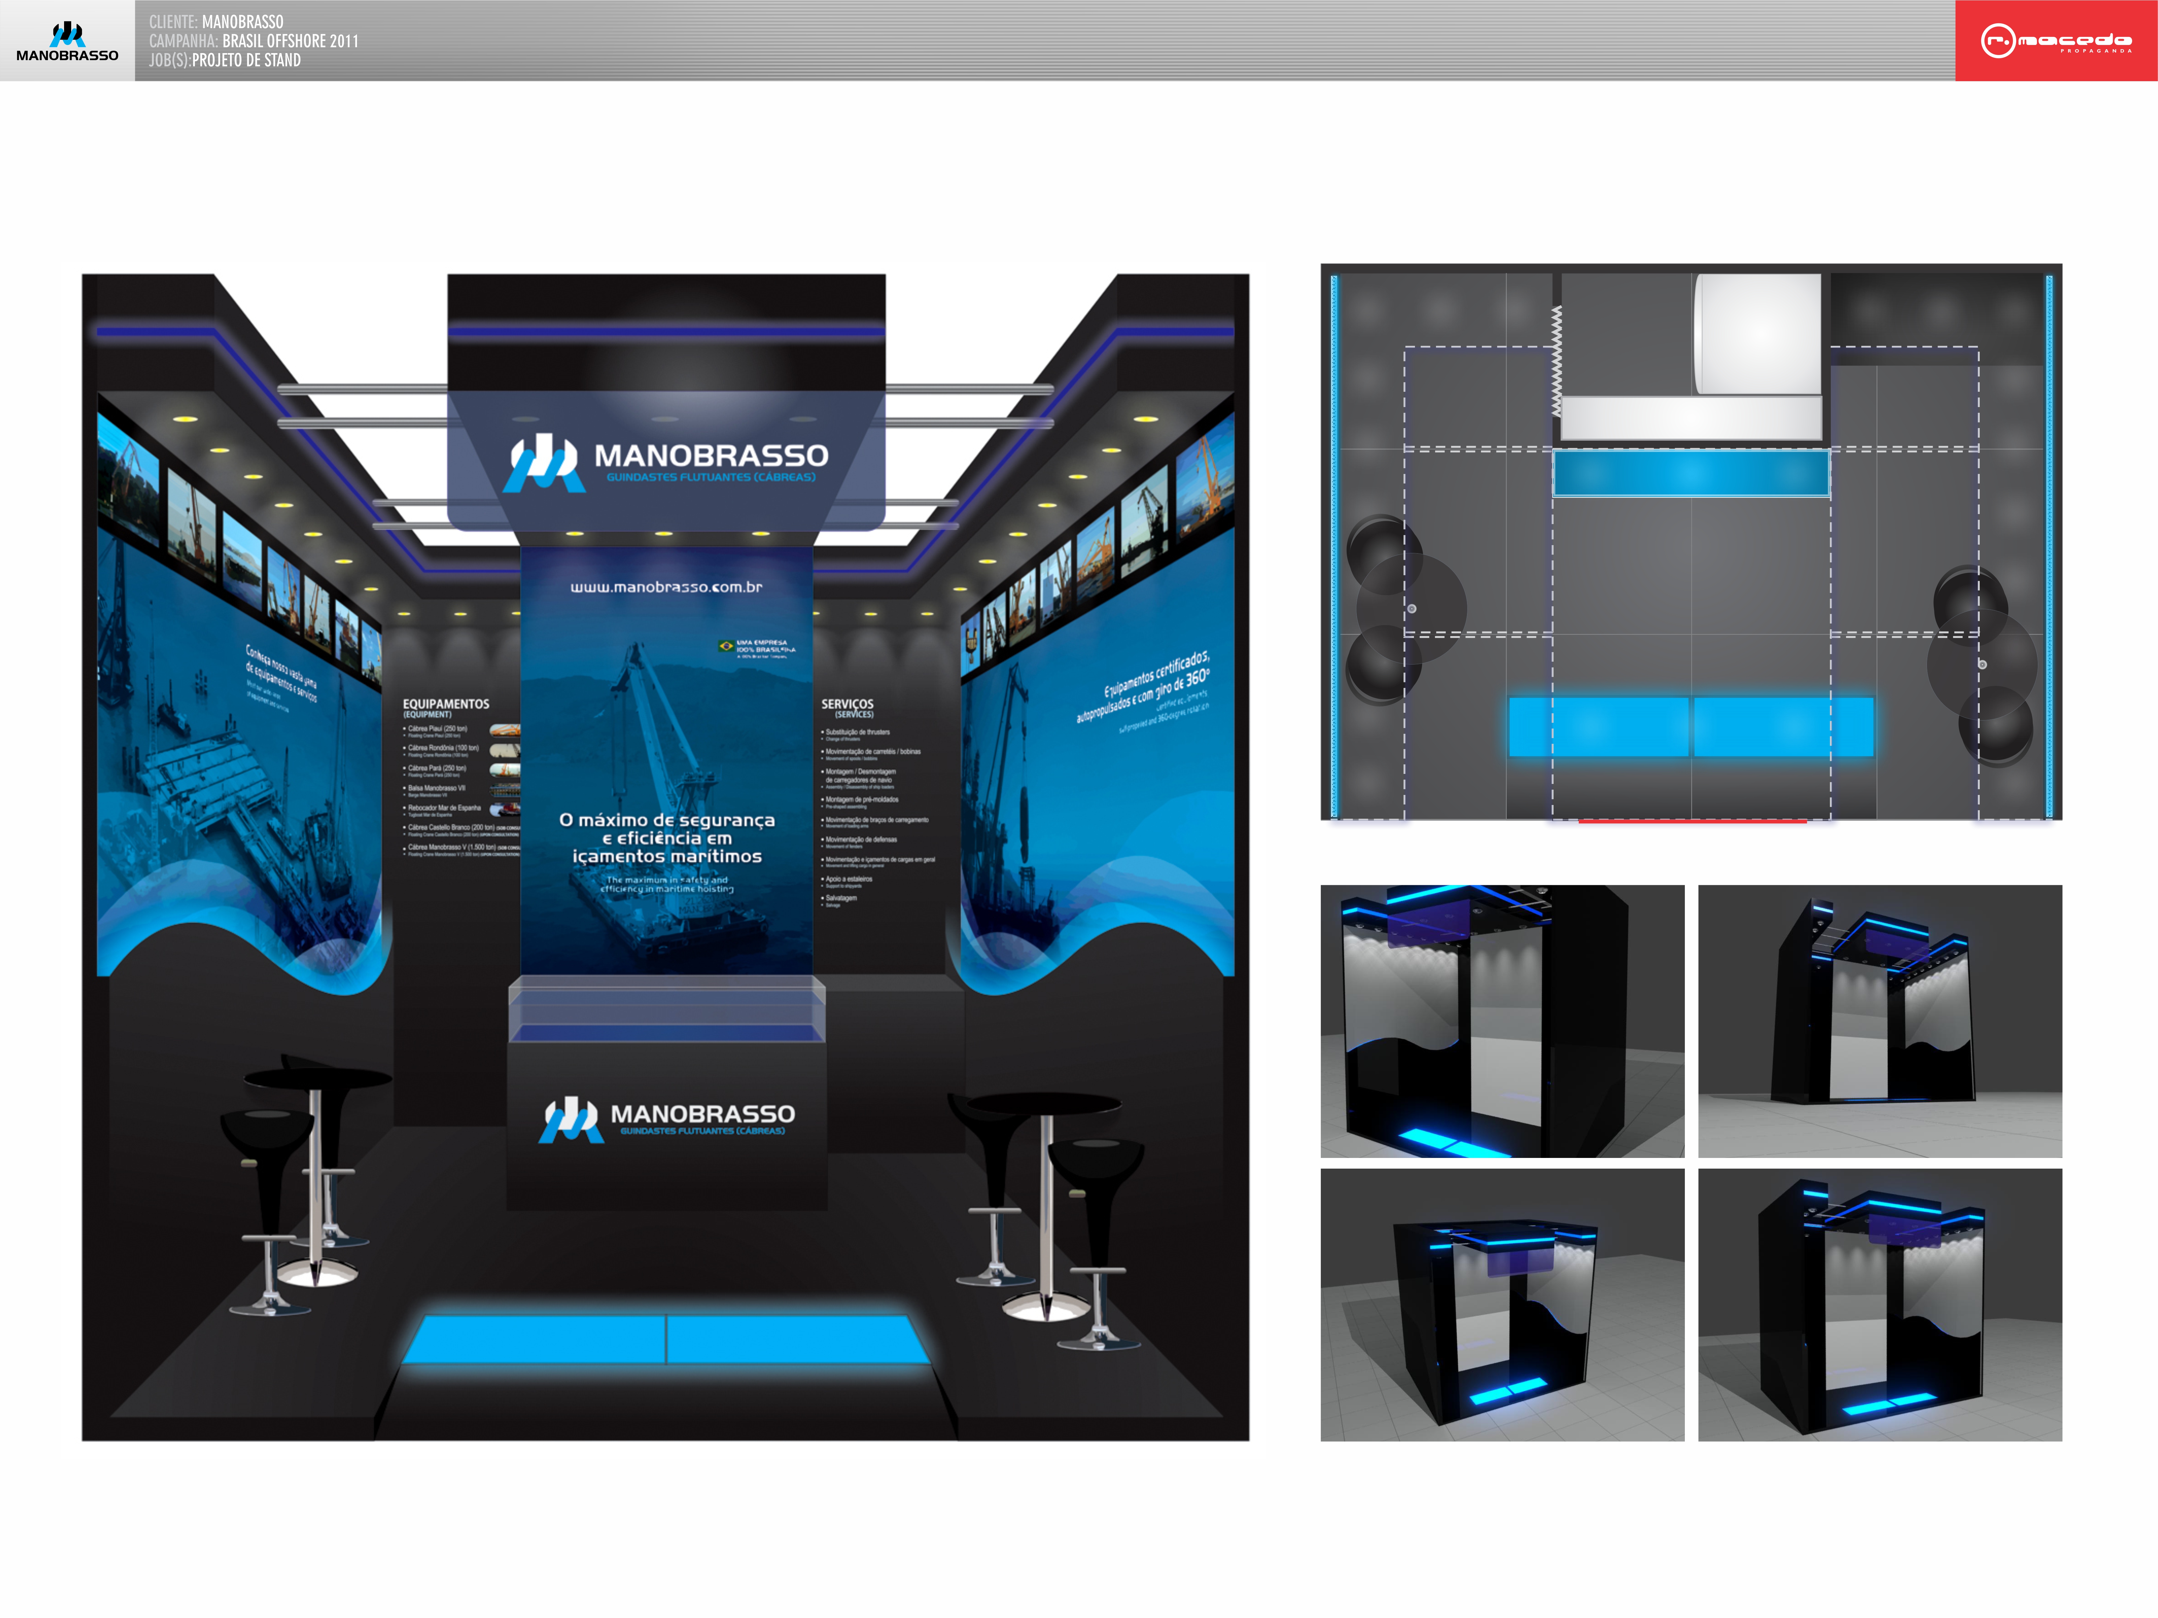The width and height of the screenshot is (2158, 1618).
Task: Click the Manobrasso logo in the header
Action: click(67, 41)
